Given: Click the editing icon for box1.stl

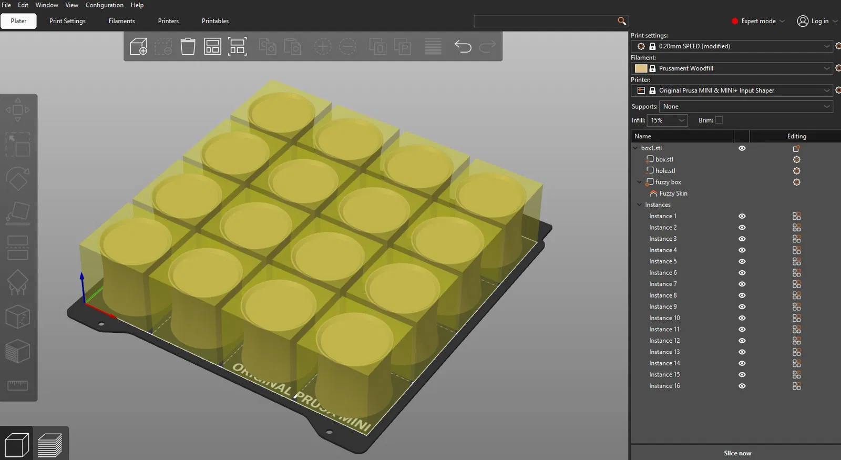Looking at the screenshot, I should (x=796, y=148).
